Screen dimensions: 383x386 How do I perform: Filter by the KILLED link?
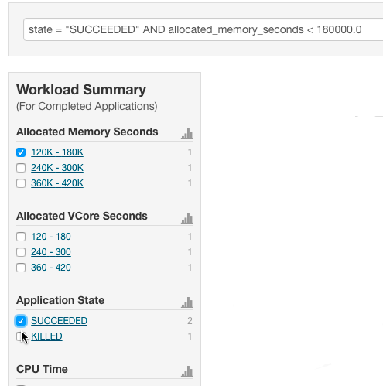click(46, 336)
